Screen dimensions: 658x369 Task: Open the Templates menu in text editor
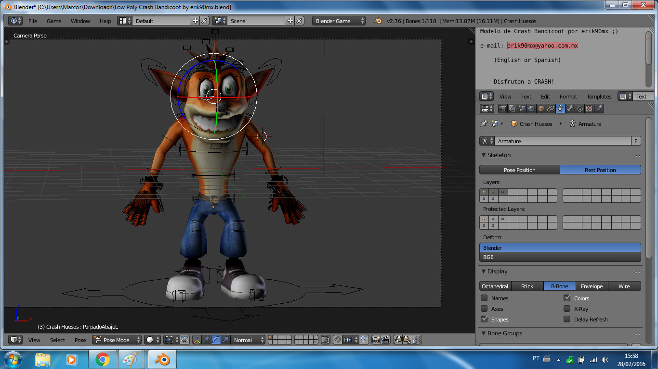599,97
